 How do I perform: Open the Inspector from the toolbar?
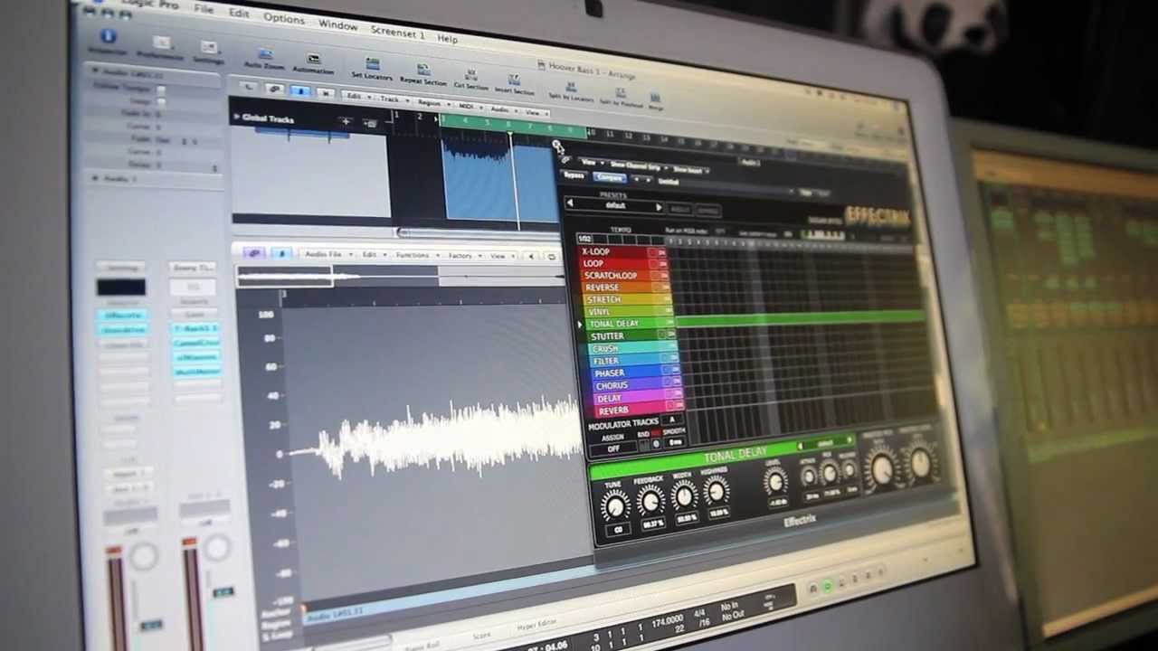pos(108,36)
